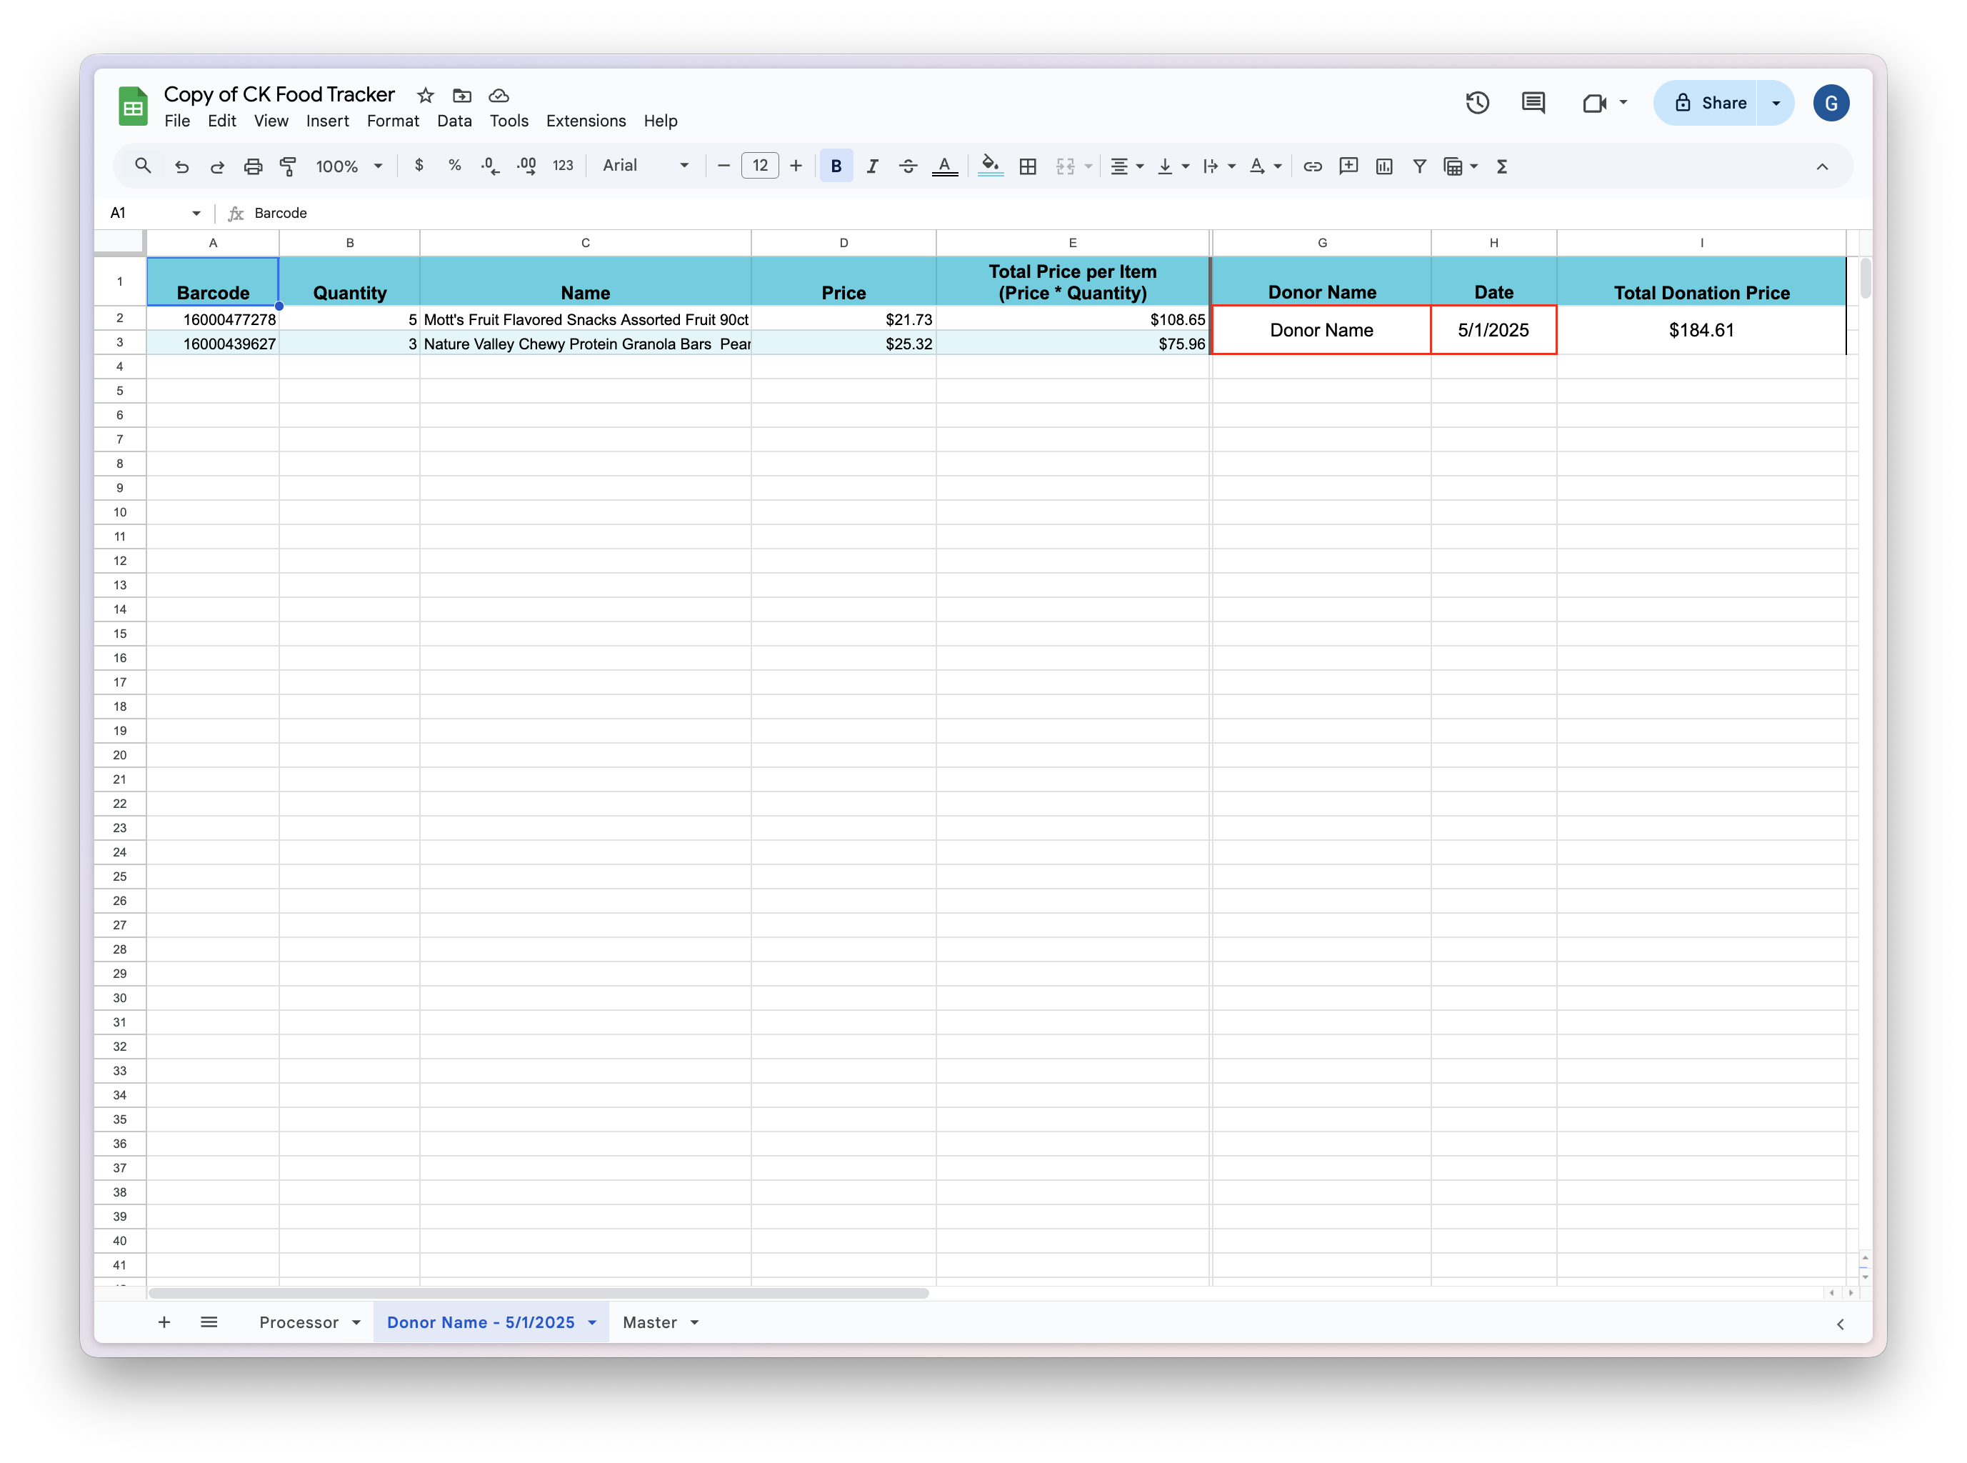1967x1463 pixels.
Task: Star the CK Food Tracker document
Action: click(x=425, y=95)
